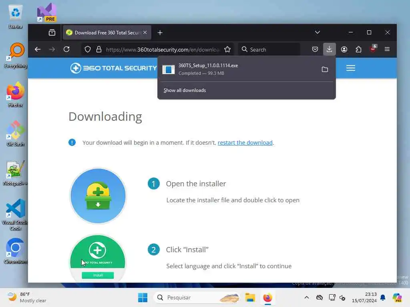
Task: Click the uBlock Origin extension icon
Action: [373, 49]
